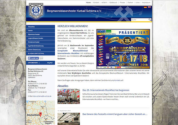Screen dimensions: 178x125
Task: Open the Presse top menu item
Action: tap(122, 3)
